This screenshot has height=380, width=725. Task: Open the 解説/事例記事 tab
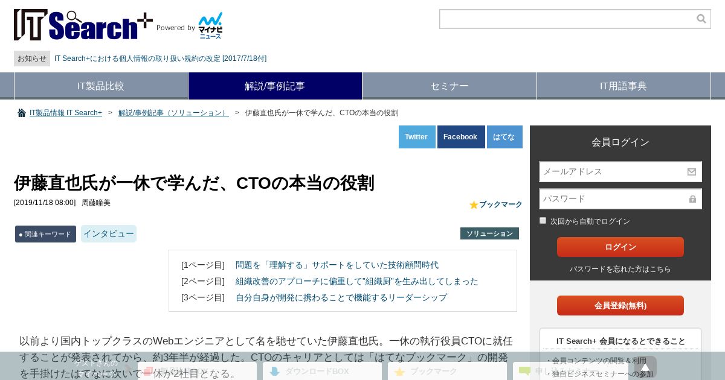coord(275,86)
